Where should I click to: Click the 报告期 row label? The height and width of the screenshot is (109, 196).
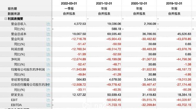pyautogui.click(x=12, y=9)
